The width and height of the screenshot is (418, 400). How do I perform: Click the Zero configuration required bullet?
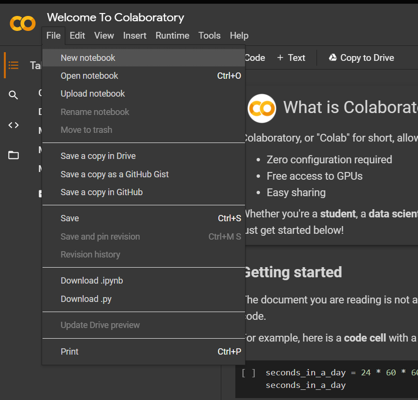click(x=329, y=159)
